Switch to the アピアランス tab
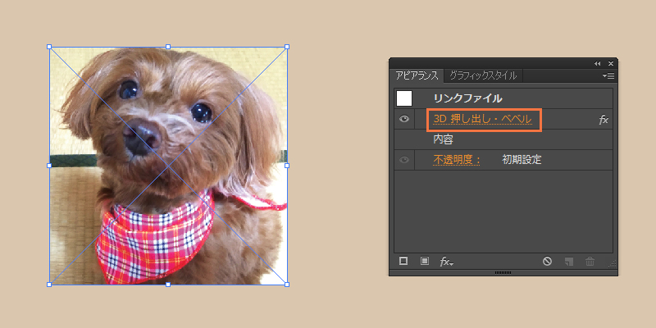656x328 pixels. [x=417, y=75]
